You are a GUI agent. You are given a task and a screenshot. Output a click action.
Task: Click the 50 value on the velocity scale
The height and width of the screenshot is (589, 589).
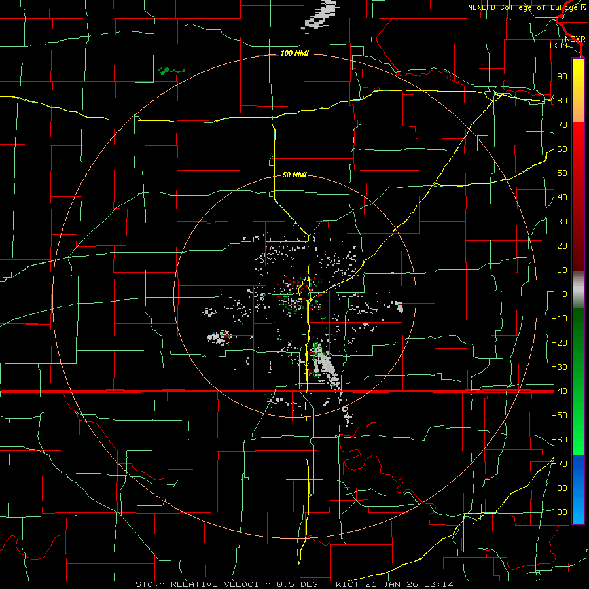coord(562,173)
